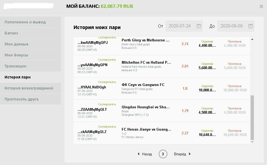Switch to the Баланс section
Viewport: 267px width, 165px height.
coord(11,33)
